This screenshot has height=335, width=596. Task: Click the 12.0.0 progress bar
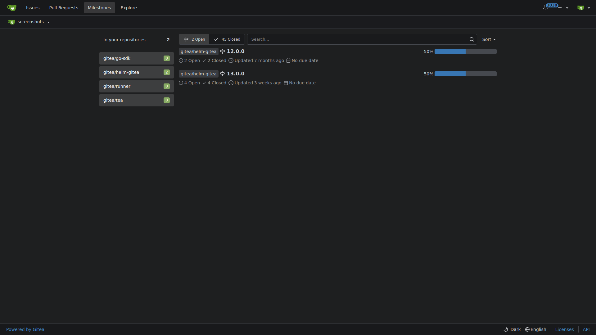click(x=466, y=51)
